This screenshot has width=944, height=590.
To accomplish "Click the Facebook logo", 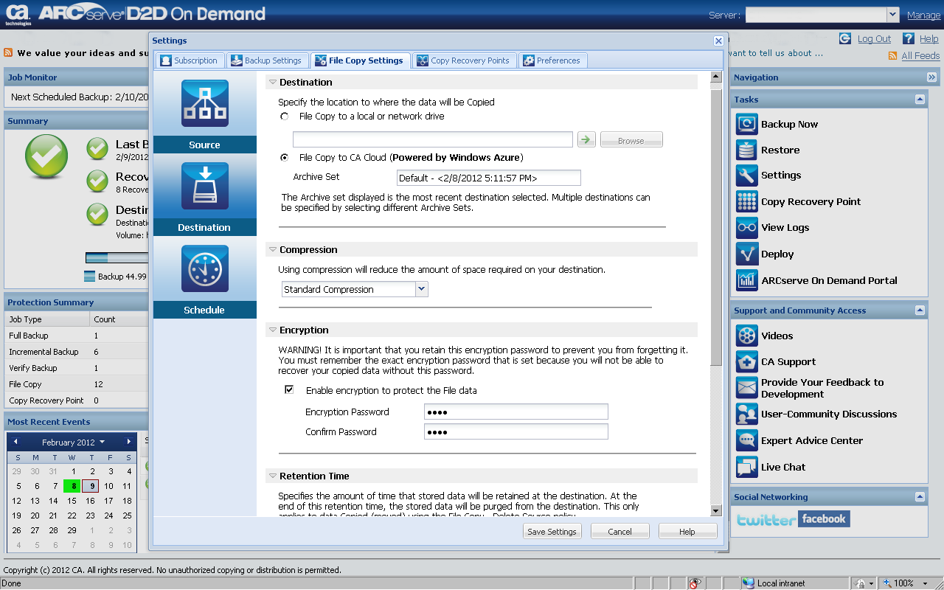I will pos(825,519).
